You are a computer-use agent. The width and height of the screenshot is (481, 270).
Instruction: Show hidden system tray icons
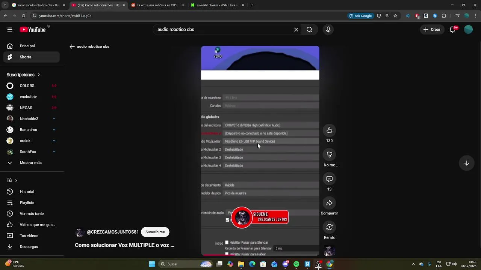[413, 264]
